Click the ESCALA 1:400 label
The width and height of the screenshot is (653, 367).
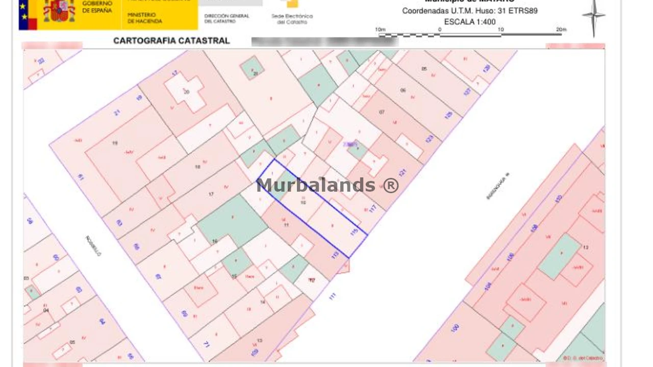click(470, 22)
